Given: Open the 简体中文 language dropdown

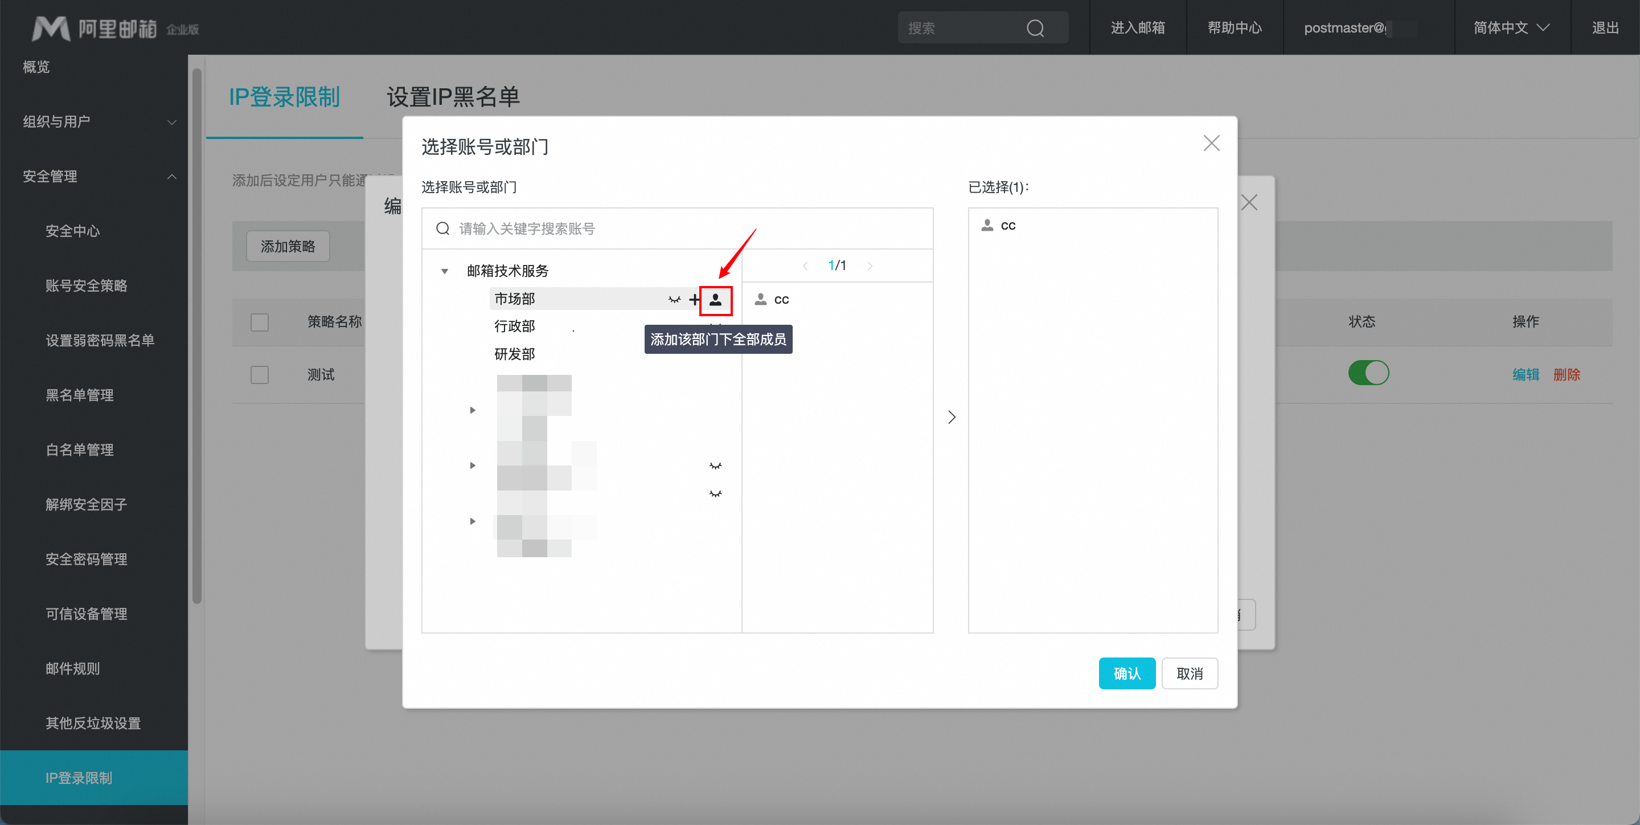Looking at the screenshot, I should [1510, 28].
